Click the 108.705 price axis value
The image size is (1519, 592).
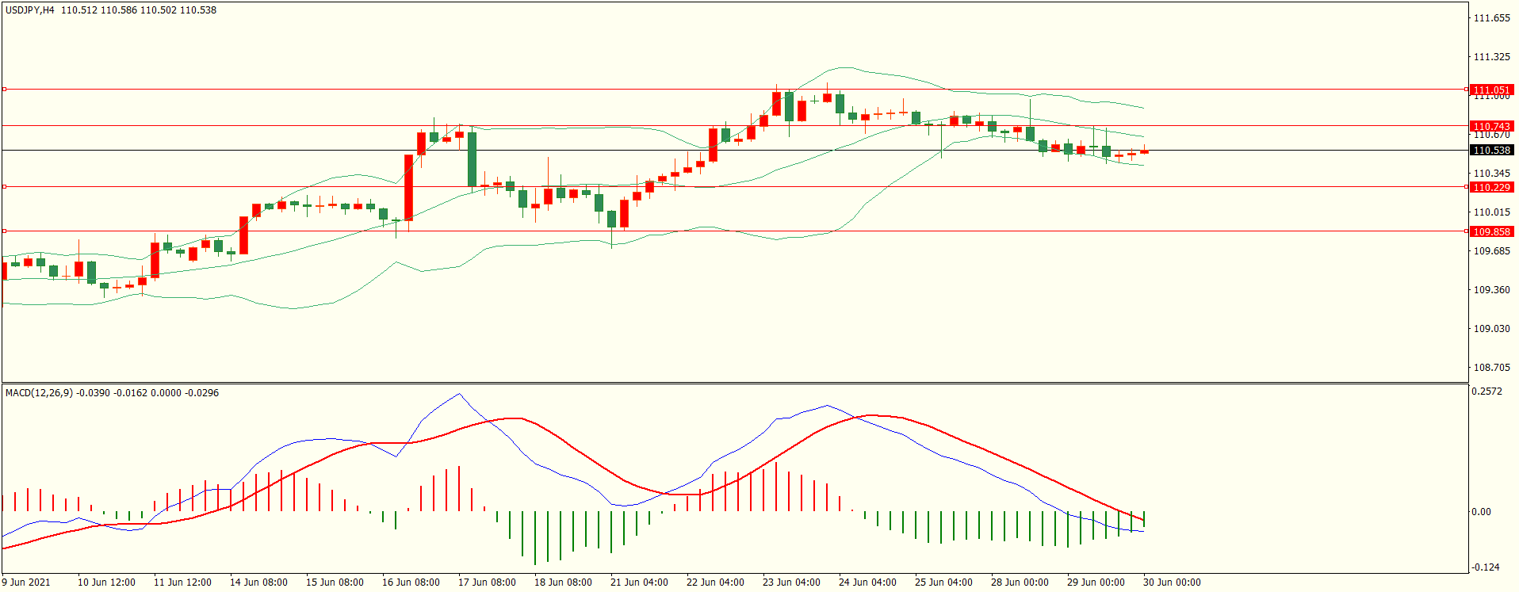pyautogui.click(x=1491, y=368)
